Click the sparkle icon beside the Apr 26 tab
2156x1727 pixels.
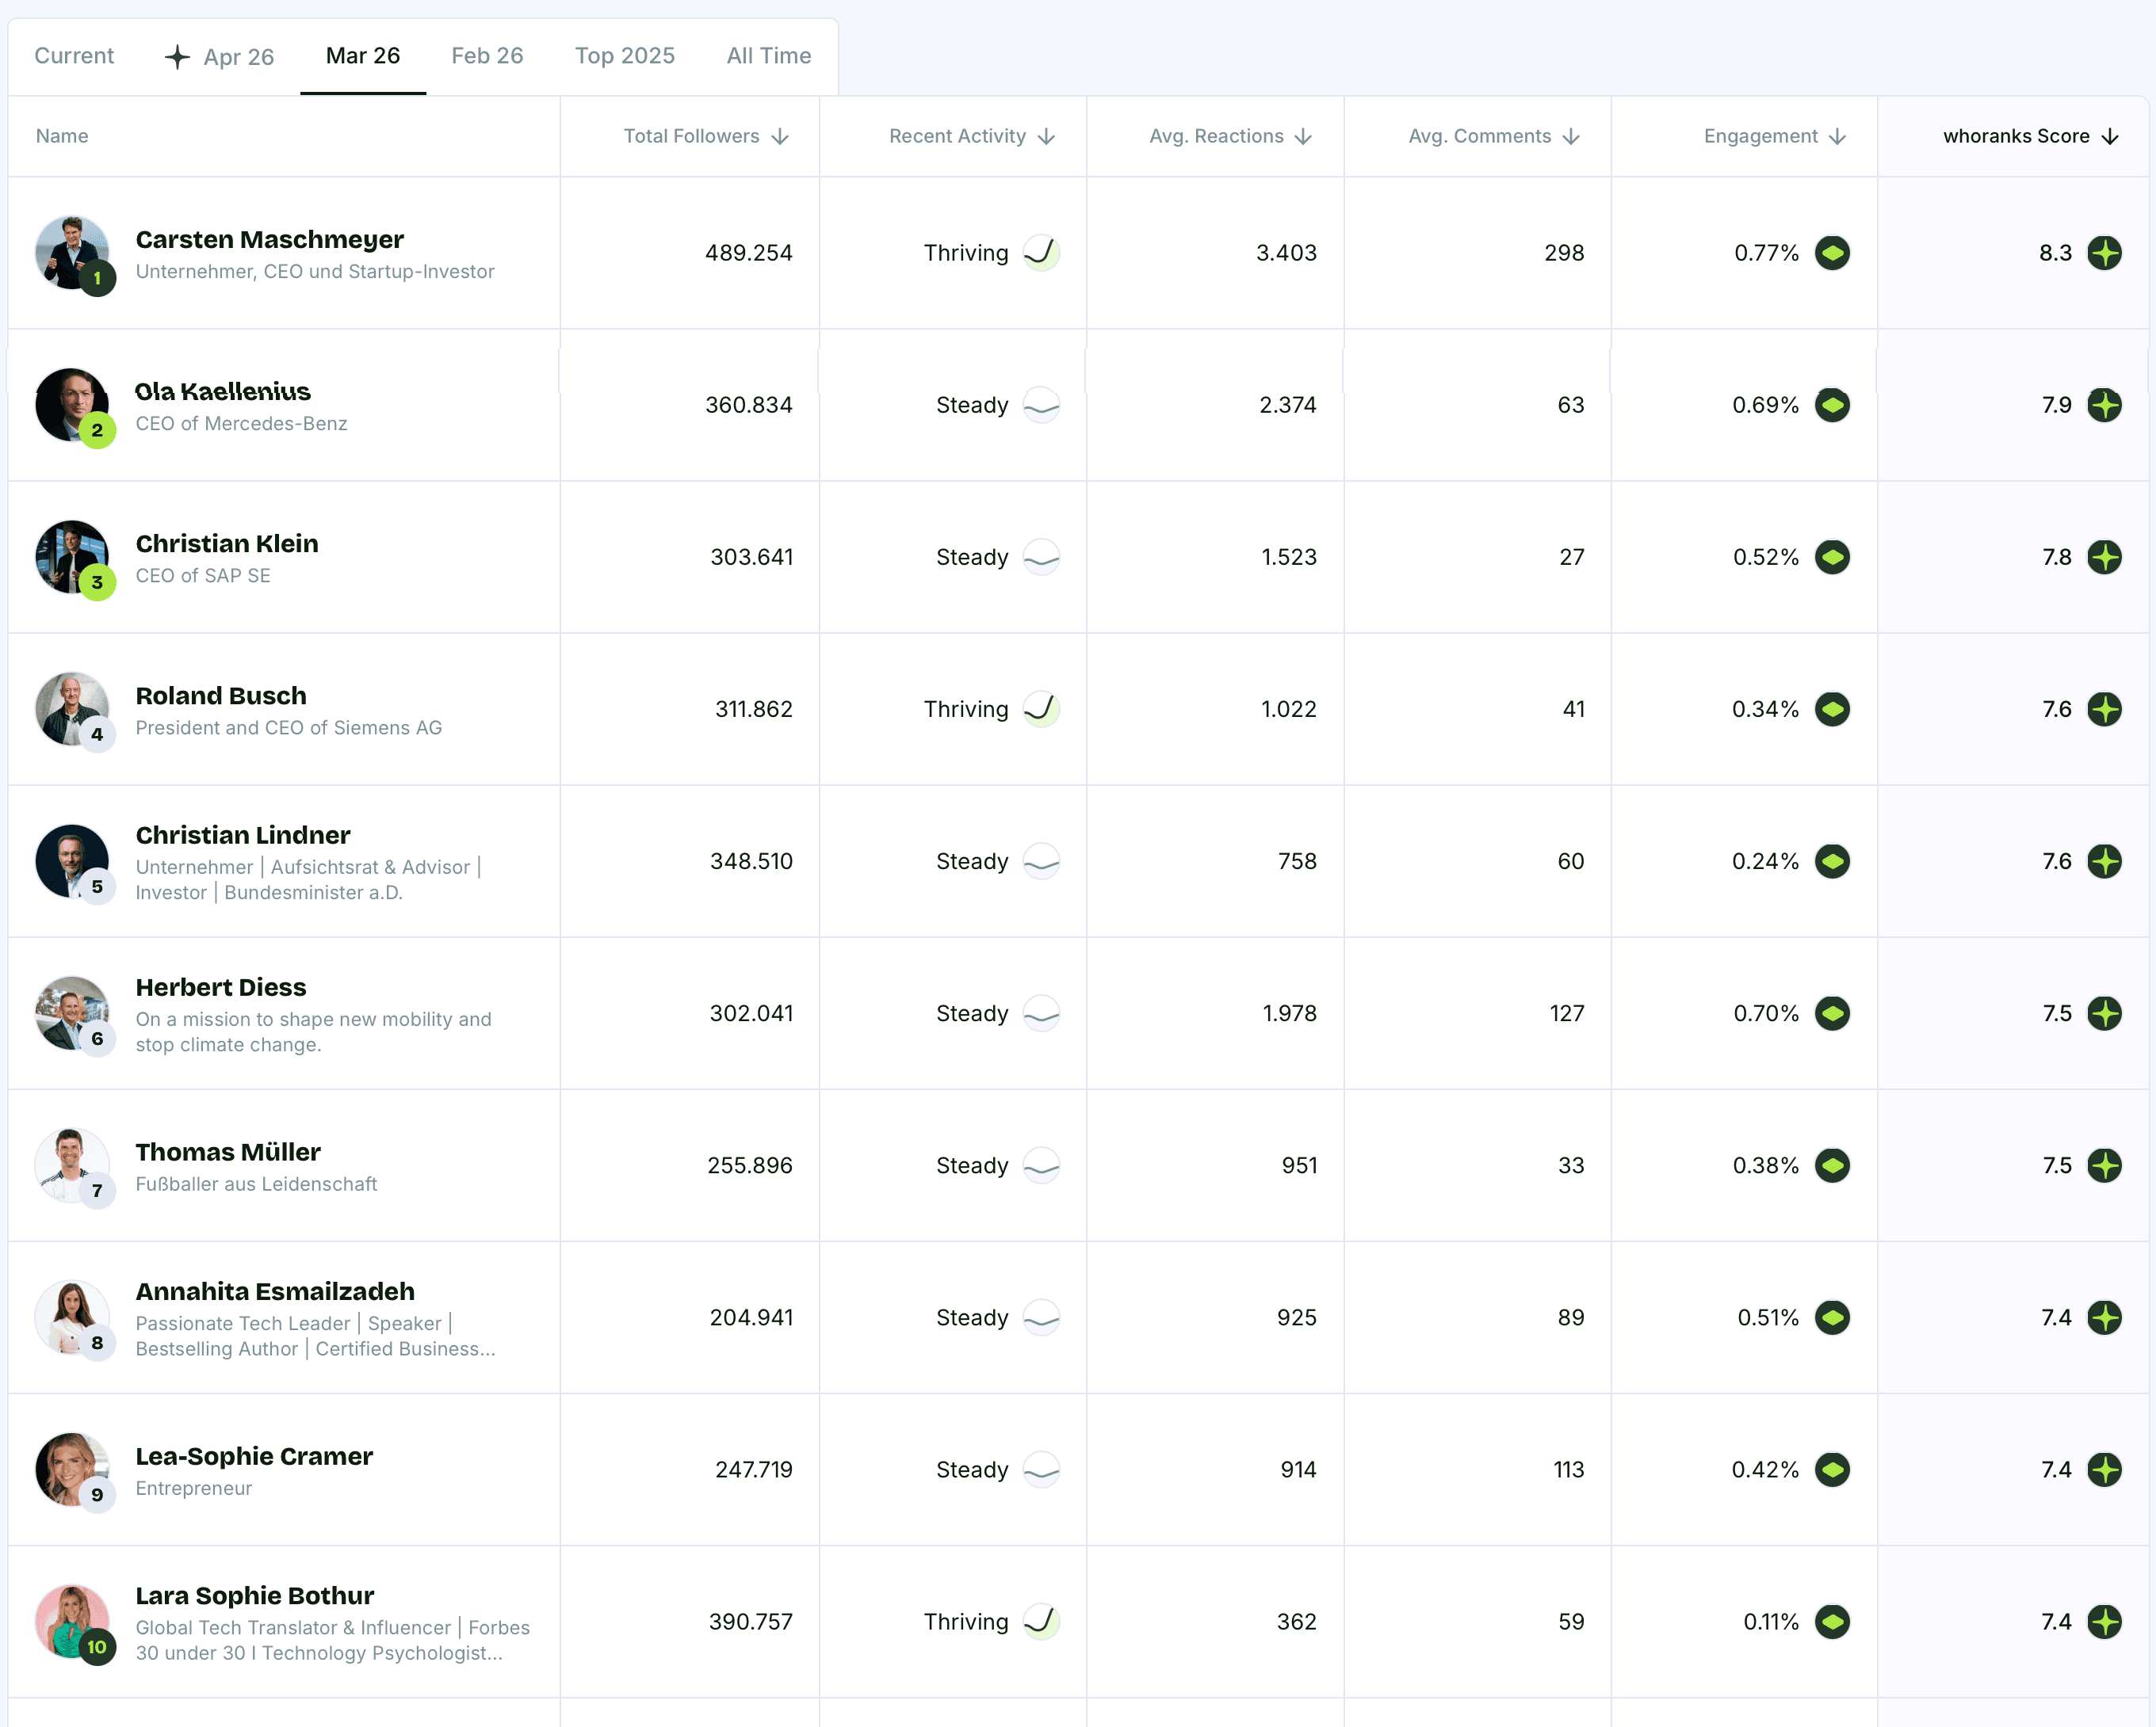[x=177, y=56]
